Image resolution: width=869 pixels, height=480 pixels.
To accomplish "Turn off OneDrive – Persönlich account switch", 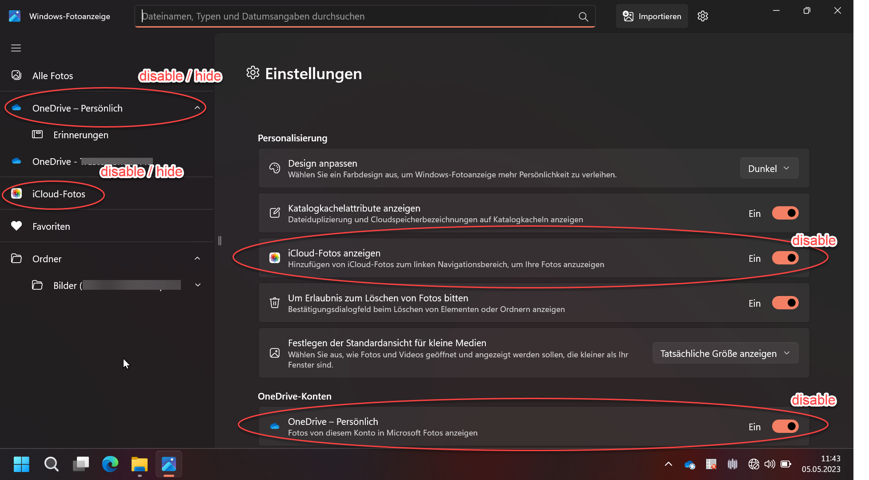I will (785, 427).
